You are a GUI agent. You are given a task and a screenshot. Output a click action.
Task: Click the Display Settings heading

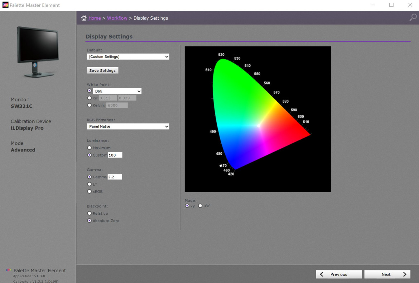click(x=109, y=36)
